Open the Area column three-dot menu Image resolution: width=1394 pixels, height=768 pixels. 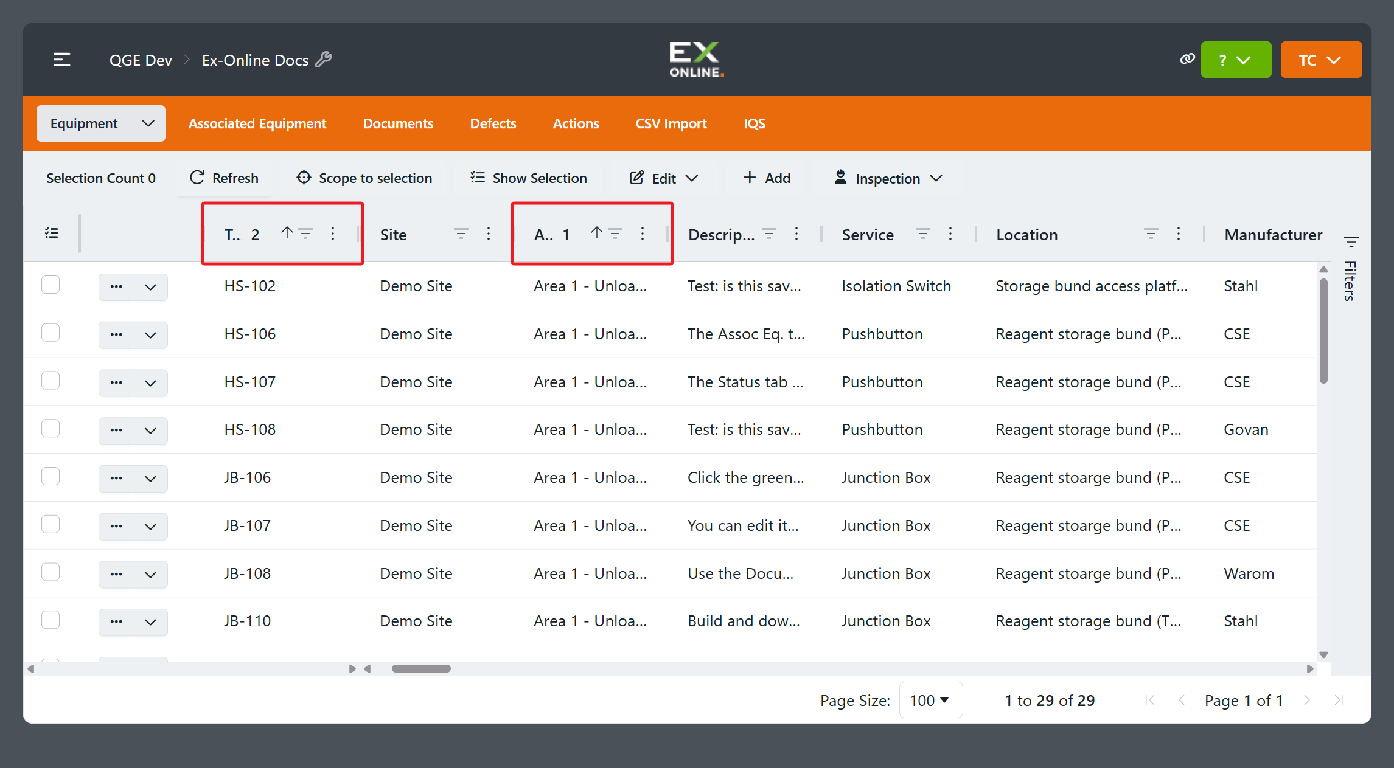coord(643,234)
